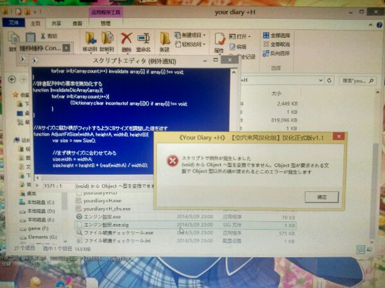Click the file list scroll-down arrow
This screenshot has width=385, height=288.
(x=372, y=242)
